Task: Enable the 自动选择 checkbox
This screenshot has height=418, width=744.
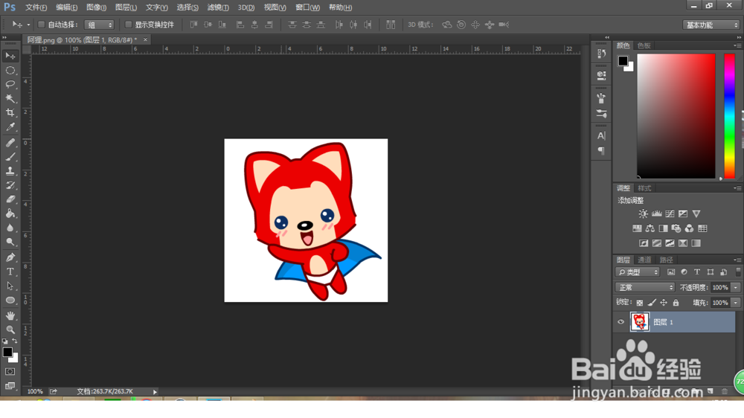Action: point(41,25)
